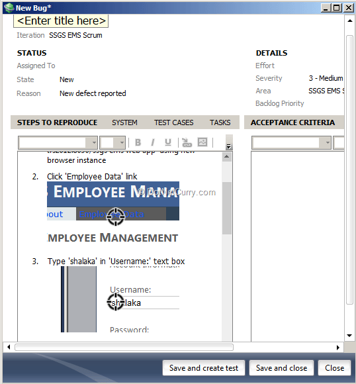Click the insert image icon
The width and height of the screenshot is (356, 384).
tap(202, 142)
